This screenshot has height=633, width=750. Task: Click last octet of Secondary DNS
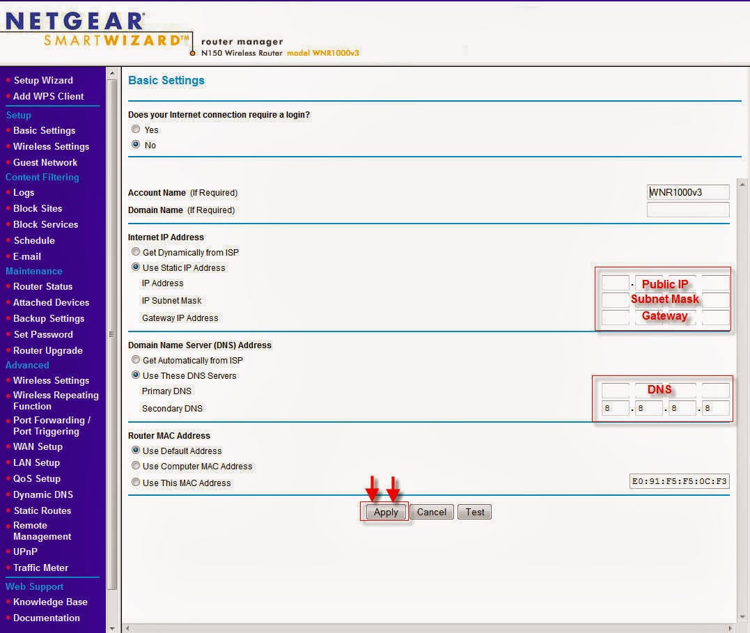(716, 408)
